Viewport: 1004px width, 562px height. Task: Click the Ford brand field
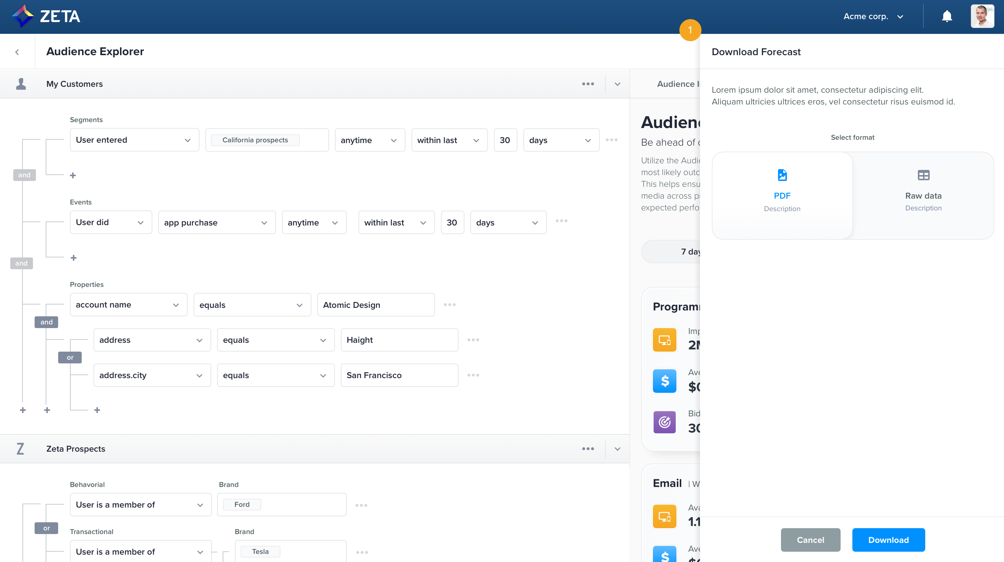click(x=282, y=505)
